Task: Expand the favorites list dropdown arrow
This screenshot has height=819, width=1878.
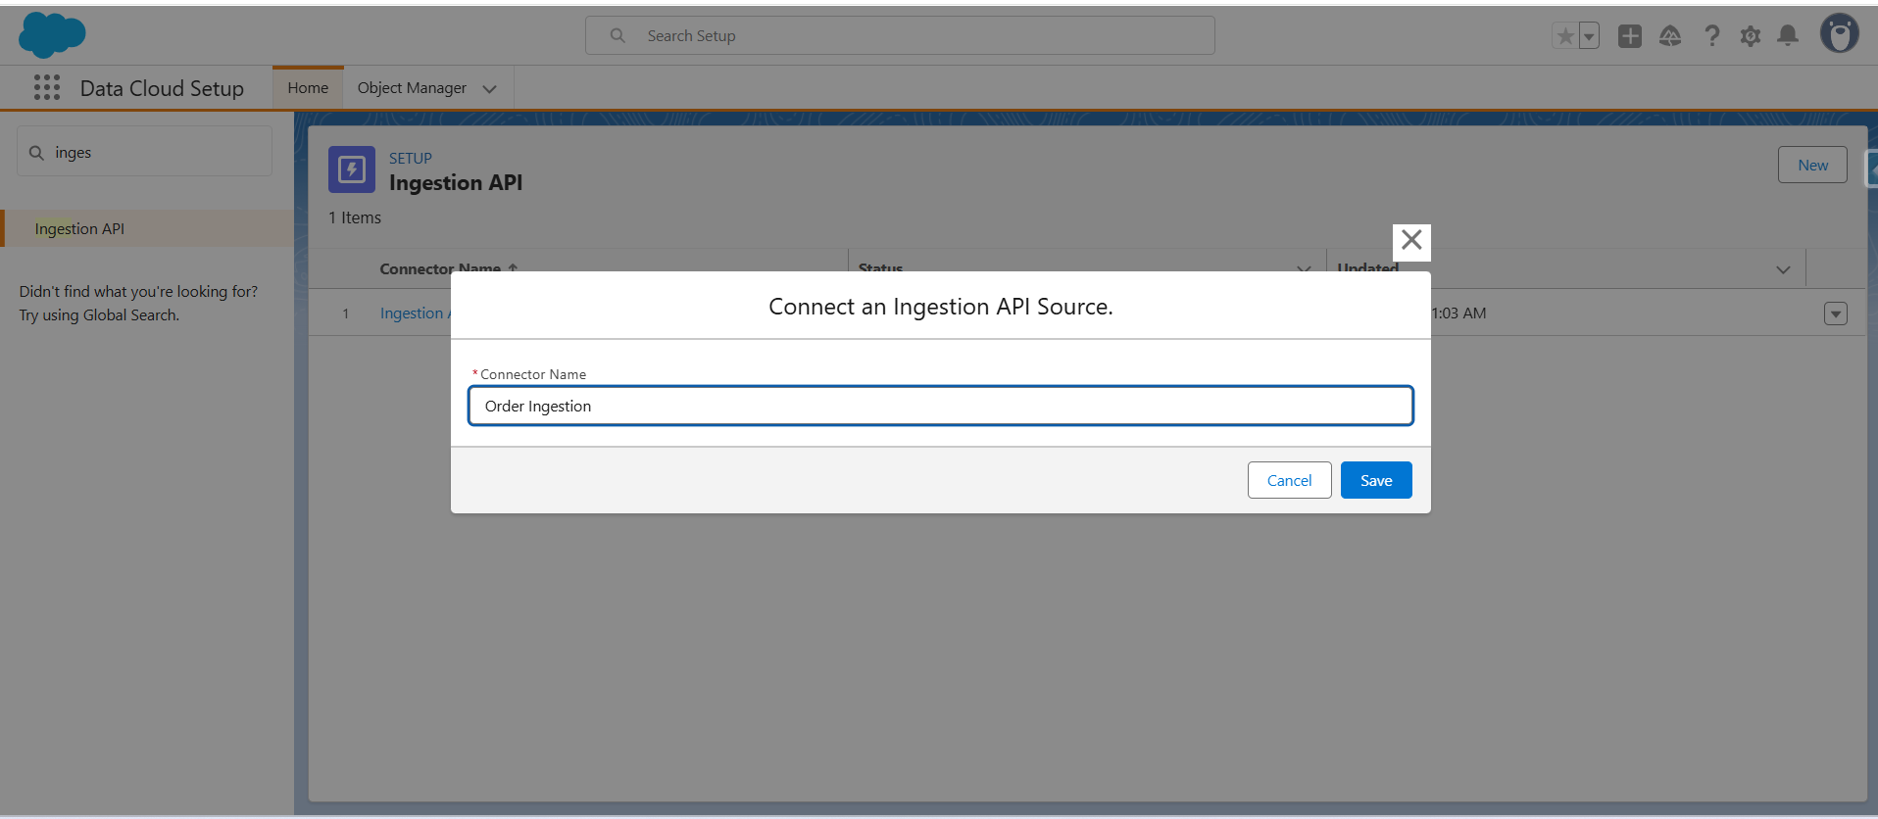Action: coord(1589,36)
